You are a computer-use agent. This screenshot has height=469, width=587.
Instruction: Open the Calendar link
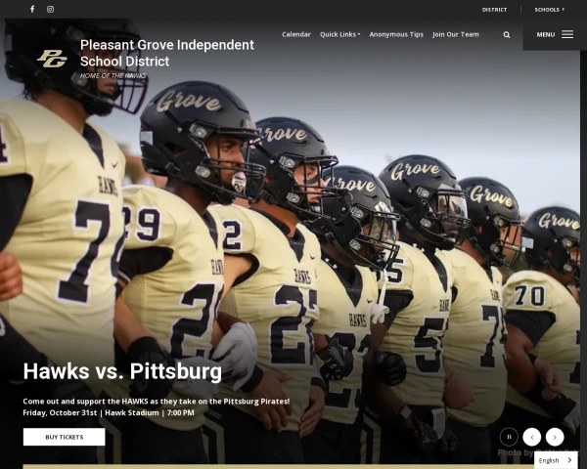pos(296,34)
